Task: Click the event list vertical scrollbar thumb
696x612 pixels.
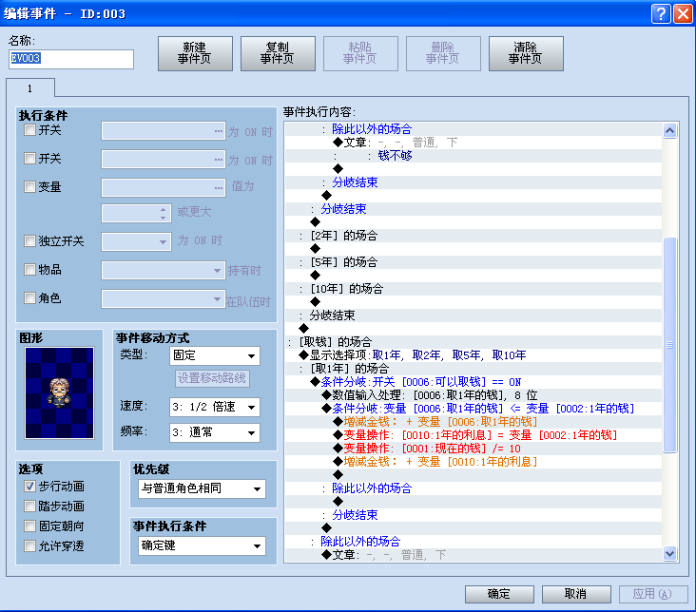Action: [x=669, y=345]
